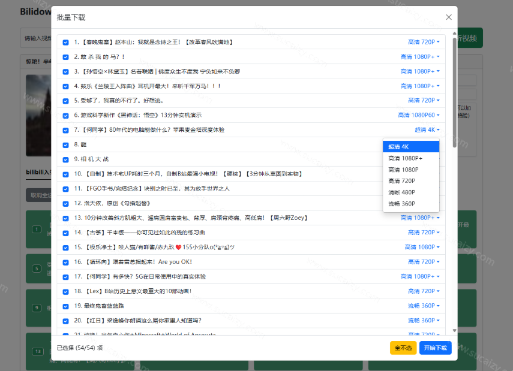This screenshot has height=371, width=513.
Task: Choose 高清 1080P+ from quality menu
Action: click(411, 158)
